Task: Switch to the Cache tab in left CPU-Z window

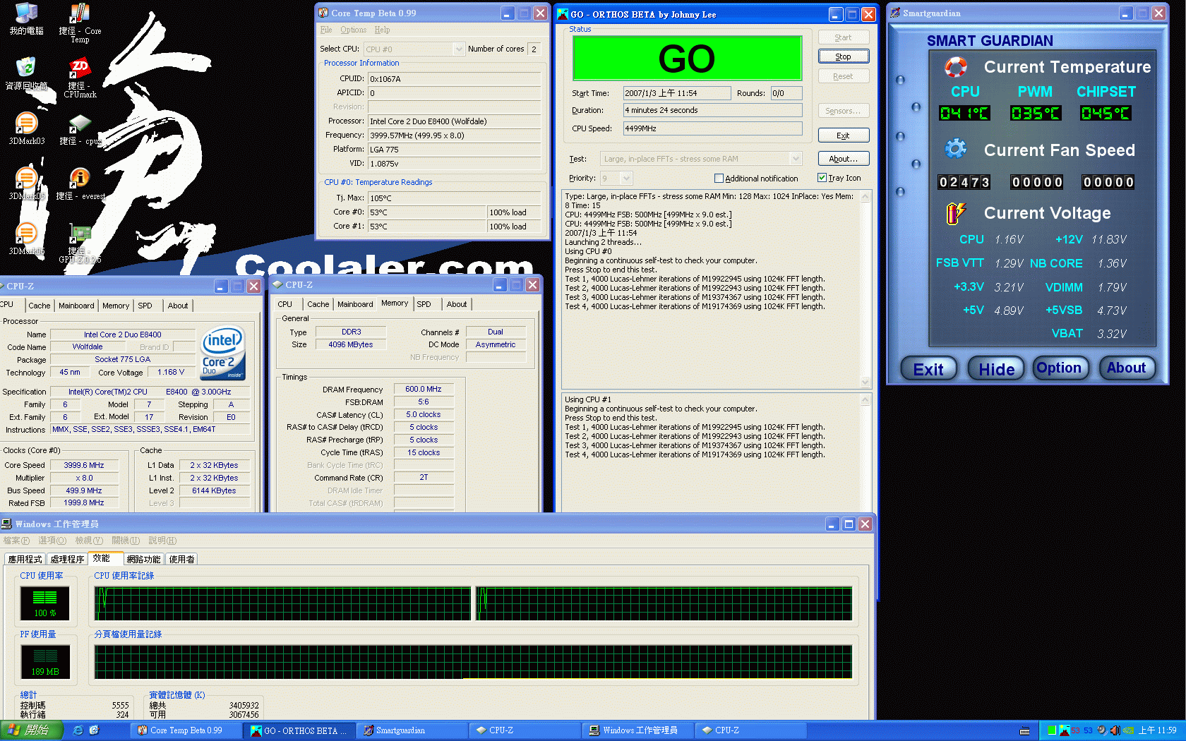Action: coord(39,306)
